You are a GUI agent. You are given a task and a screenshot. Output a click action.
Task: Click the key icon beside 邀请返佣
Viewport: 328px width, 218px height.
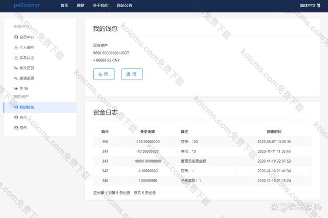pyautogui.click(x=16, y=78)
